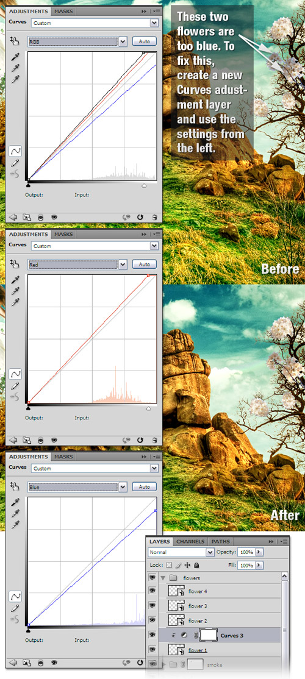Select the edit-points curve tool in the RGB curves panel
The image size is (305, 679).
click(x=15, y=151)
